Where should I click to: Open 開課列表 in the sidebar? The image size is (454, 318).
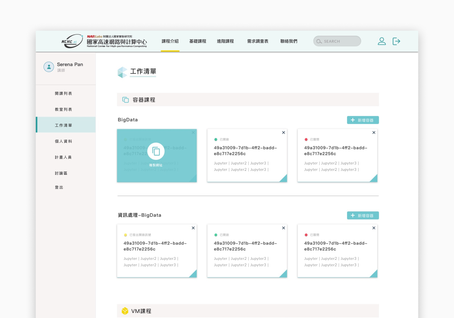63,94
